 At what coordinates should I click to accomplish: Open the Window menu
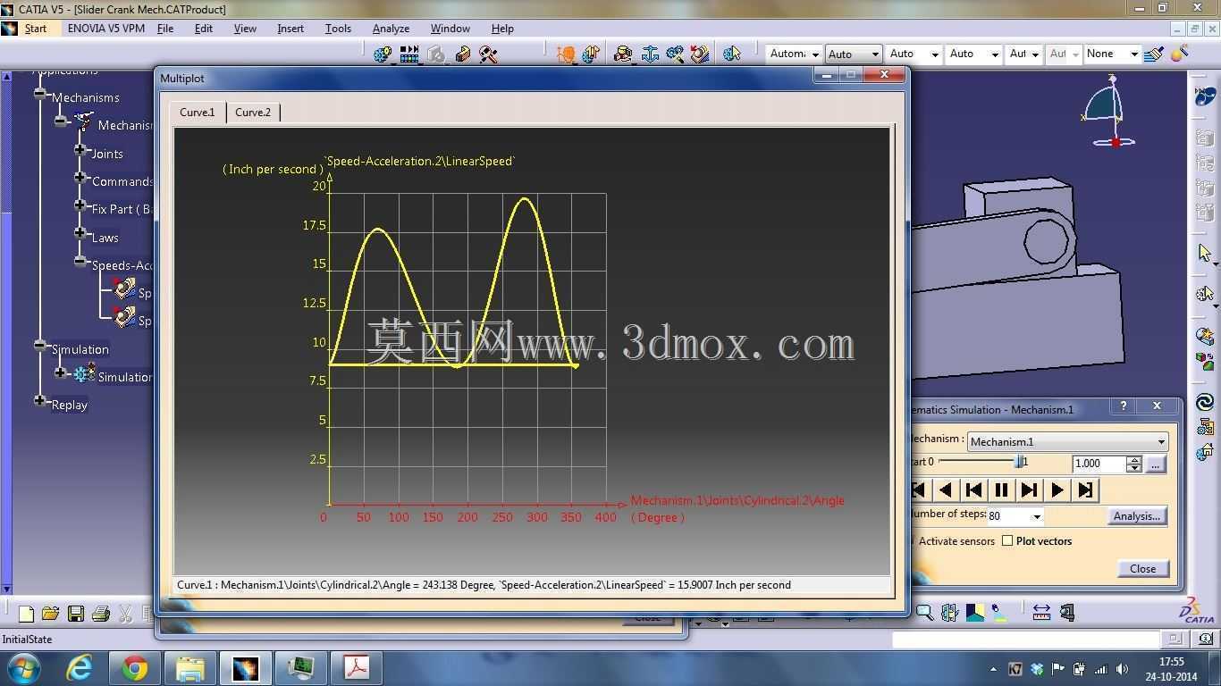[451, 29]
